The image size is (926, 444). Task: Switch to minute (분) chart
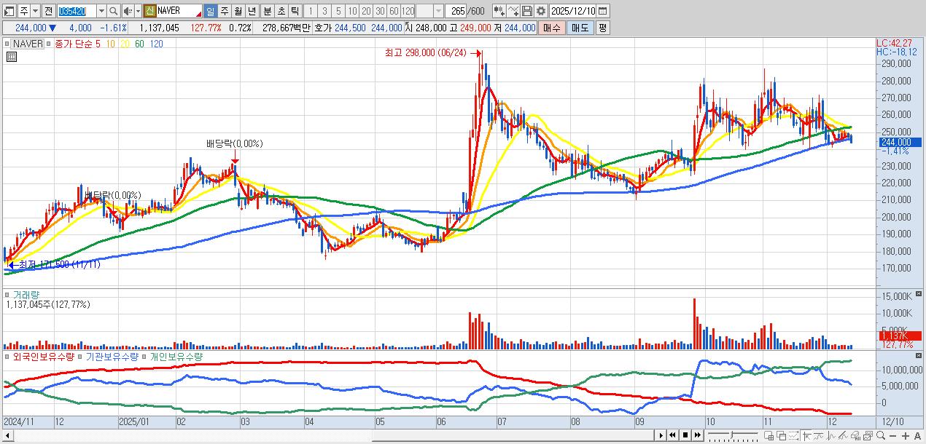267,11
